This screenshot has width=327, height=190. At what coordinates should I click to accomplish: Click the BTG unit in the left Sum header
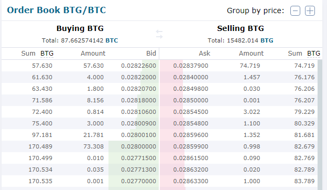click(47, 54)
